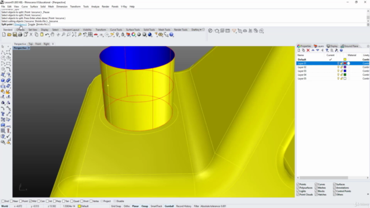Open the Surface menu
The width and height of the screenshot is (370, 208).
point(34,6)
